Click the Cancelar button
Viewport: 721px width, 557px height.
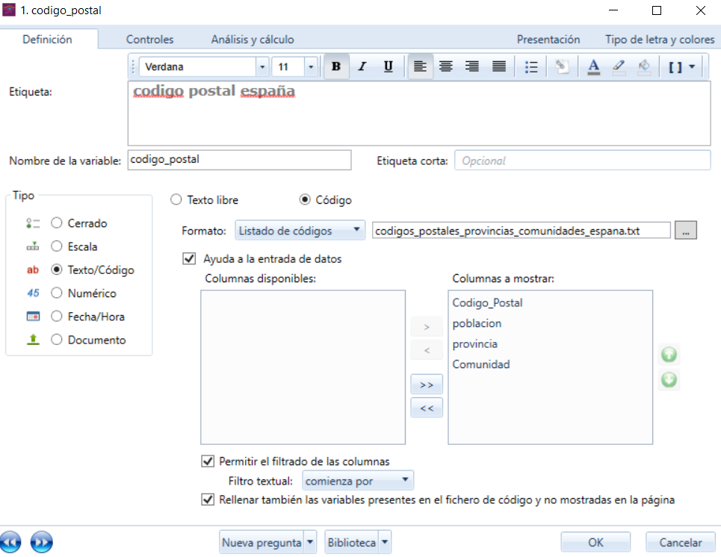tap(680, 542)
